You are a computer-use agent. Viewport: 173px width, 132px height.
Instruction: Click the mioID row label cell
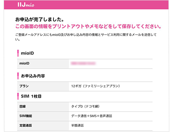(43, 63)
